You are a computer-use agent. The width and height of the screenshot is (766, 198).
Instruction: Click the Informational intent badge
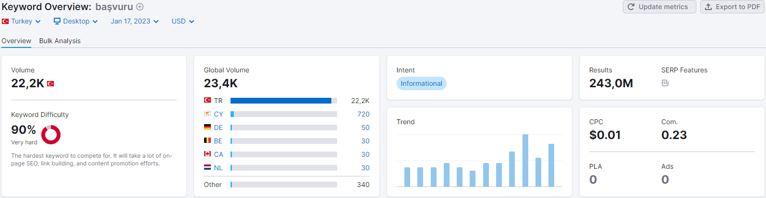coord(421,83)
